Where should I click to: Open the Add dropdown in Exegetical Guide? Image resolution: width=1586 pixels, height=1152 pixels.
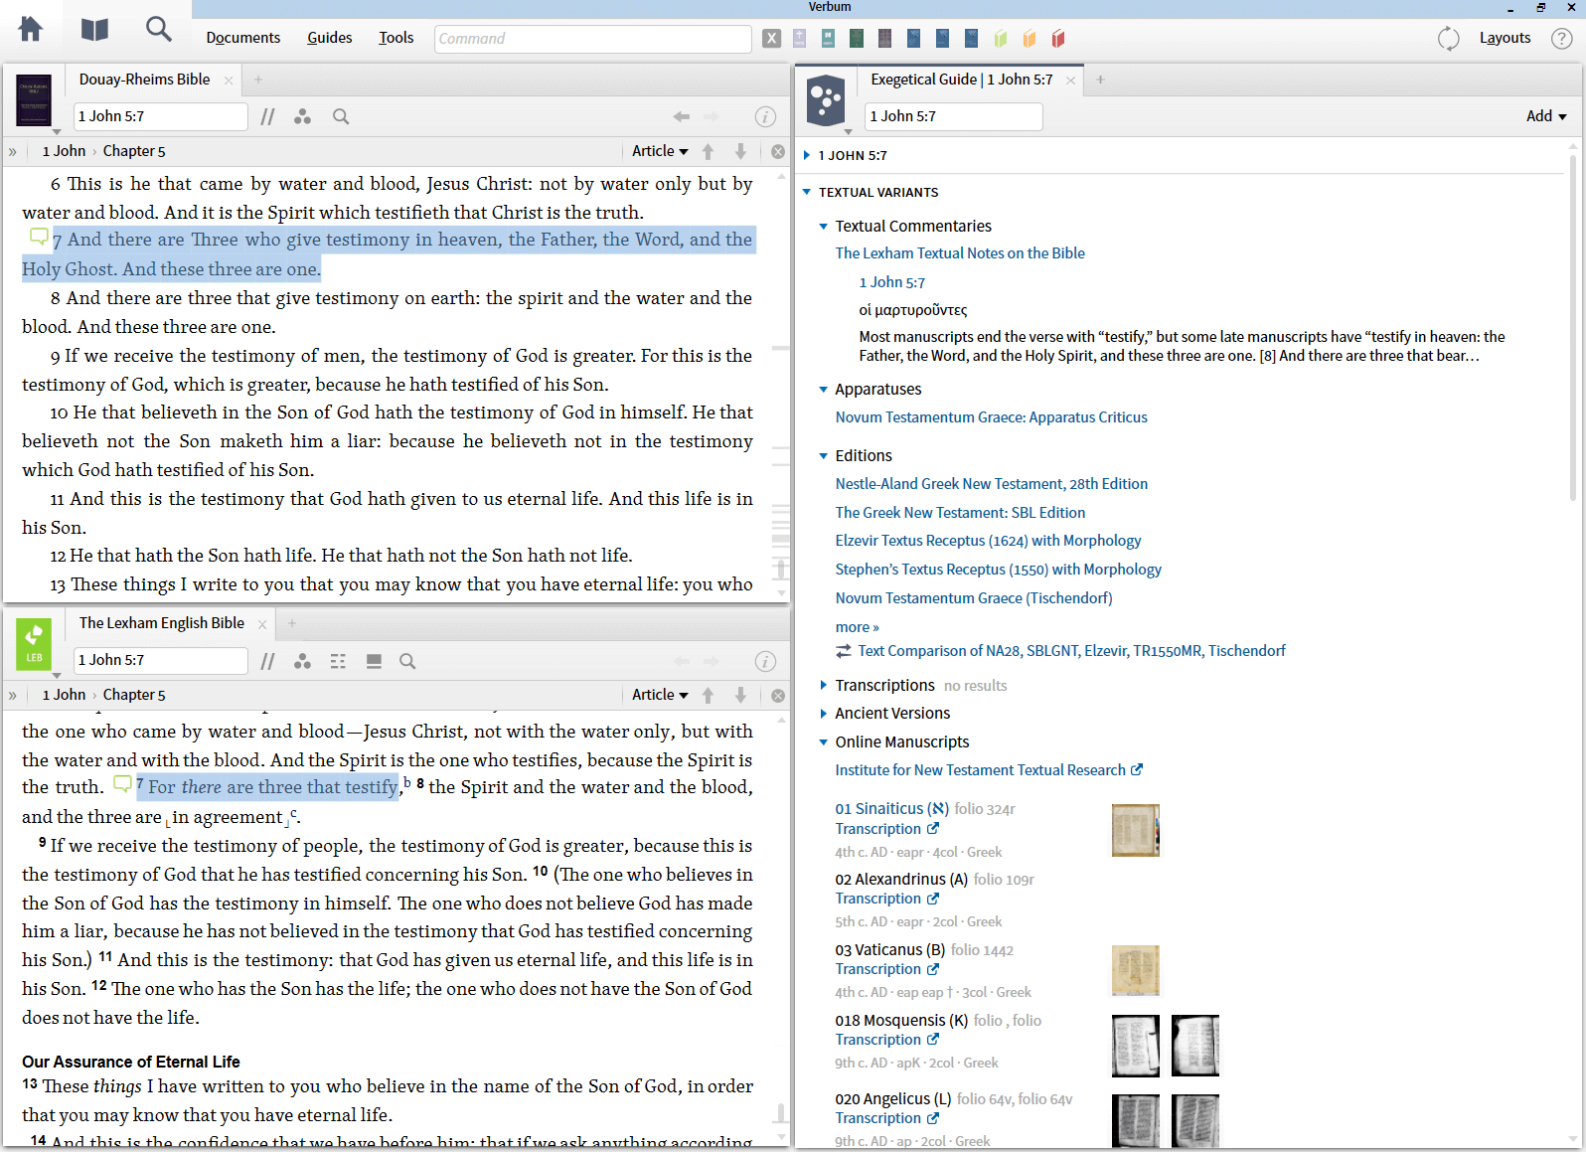(x=1545, y=116)
